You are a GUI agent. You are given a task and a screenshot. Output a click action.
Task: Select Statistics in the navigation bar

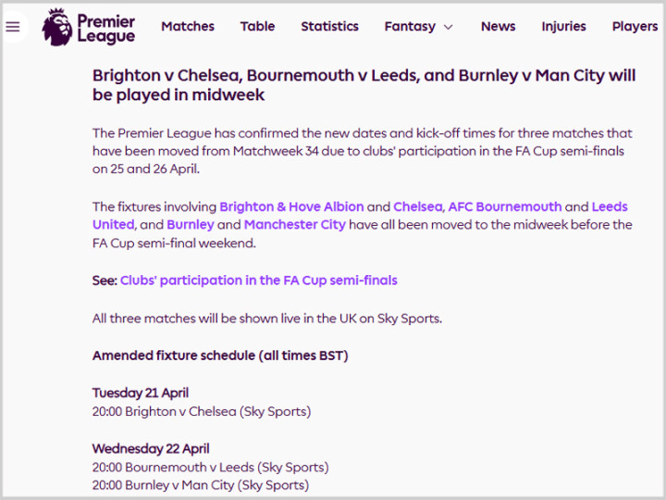(x=329, y=27)
